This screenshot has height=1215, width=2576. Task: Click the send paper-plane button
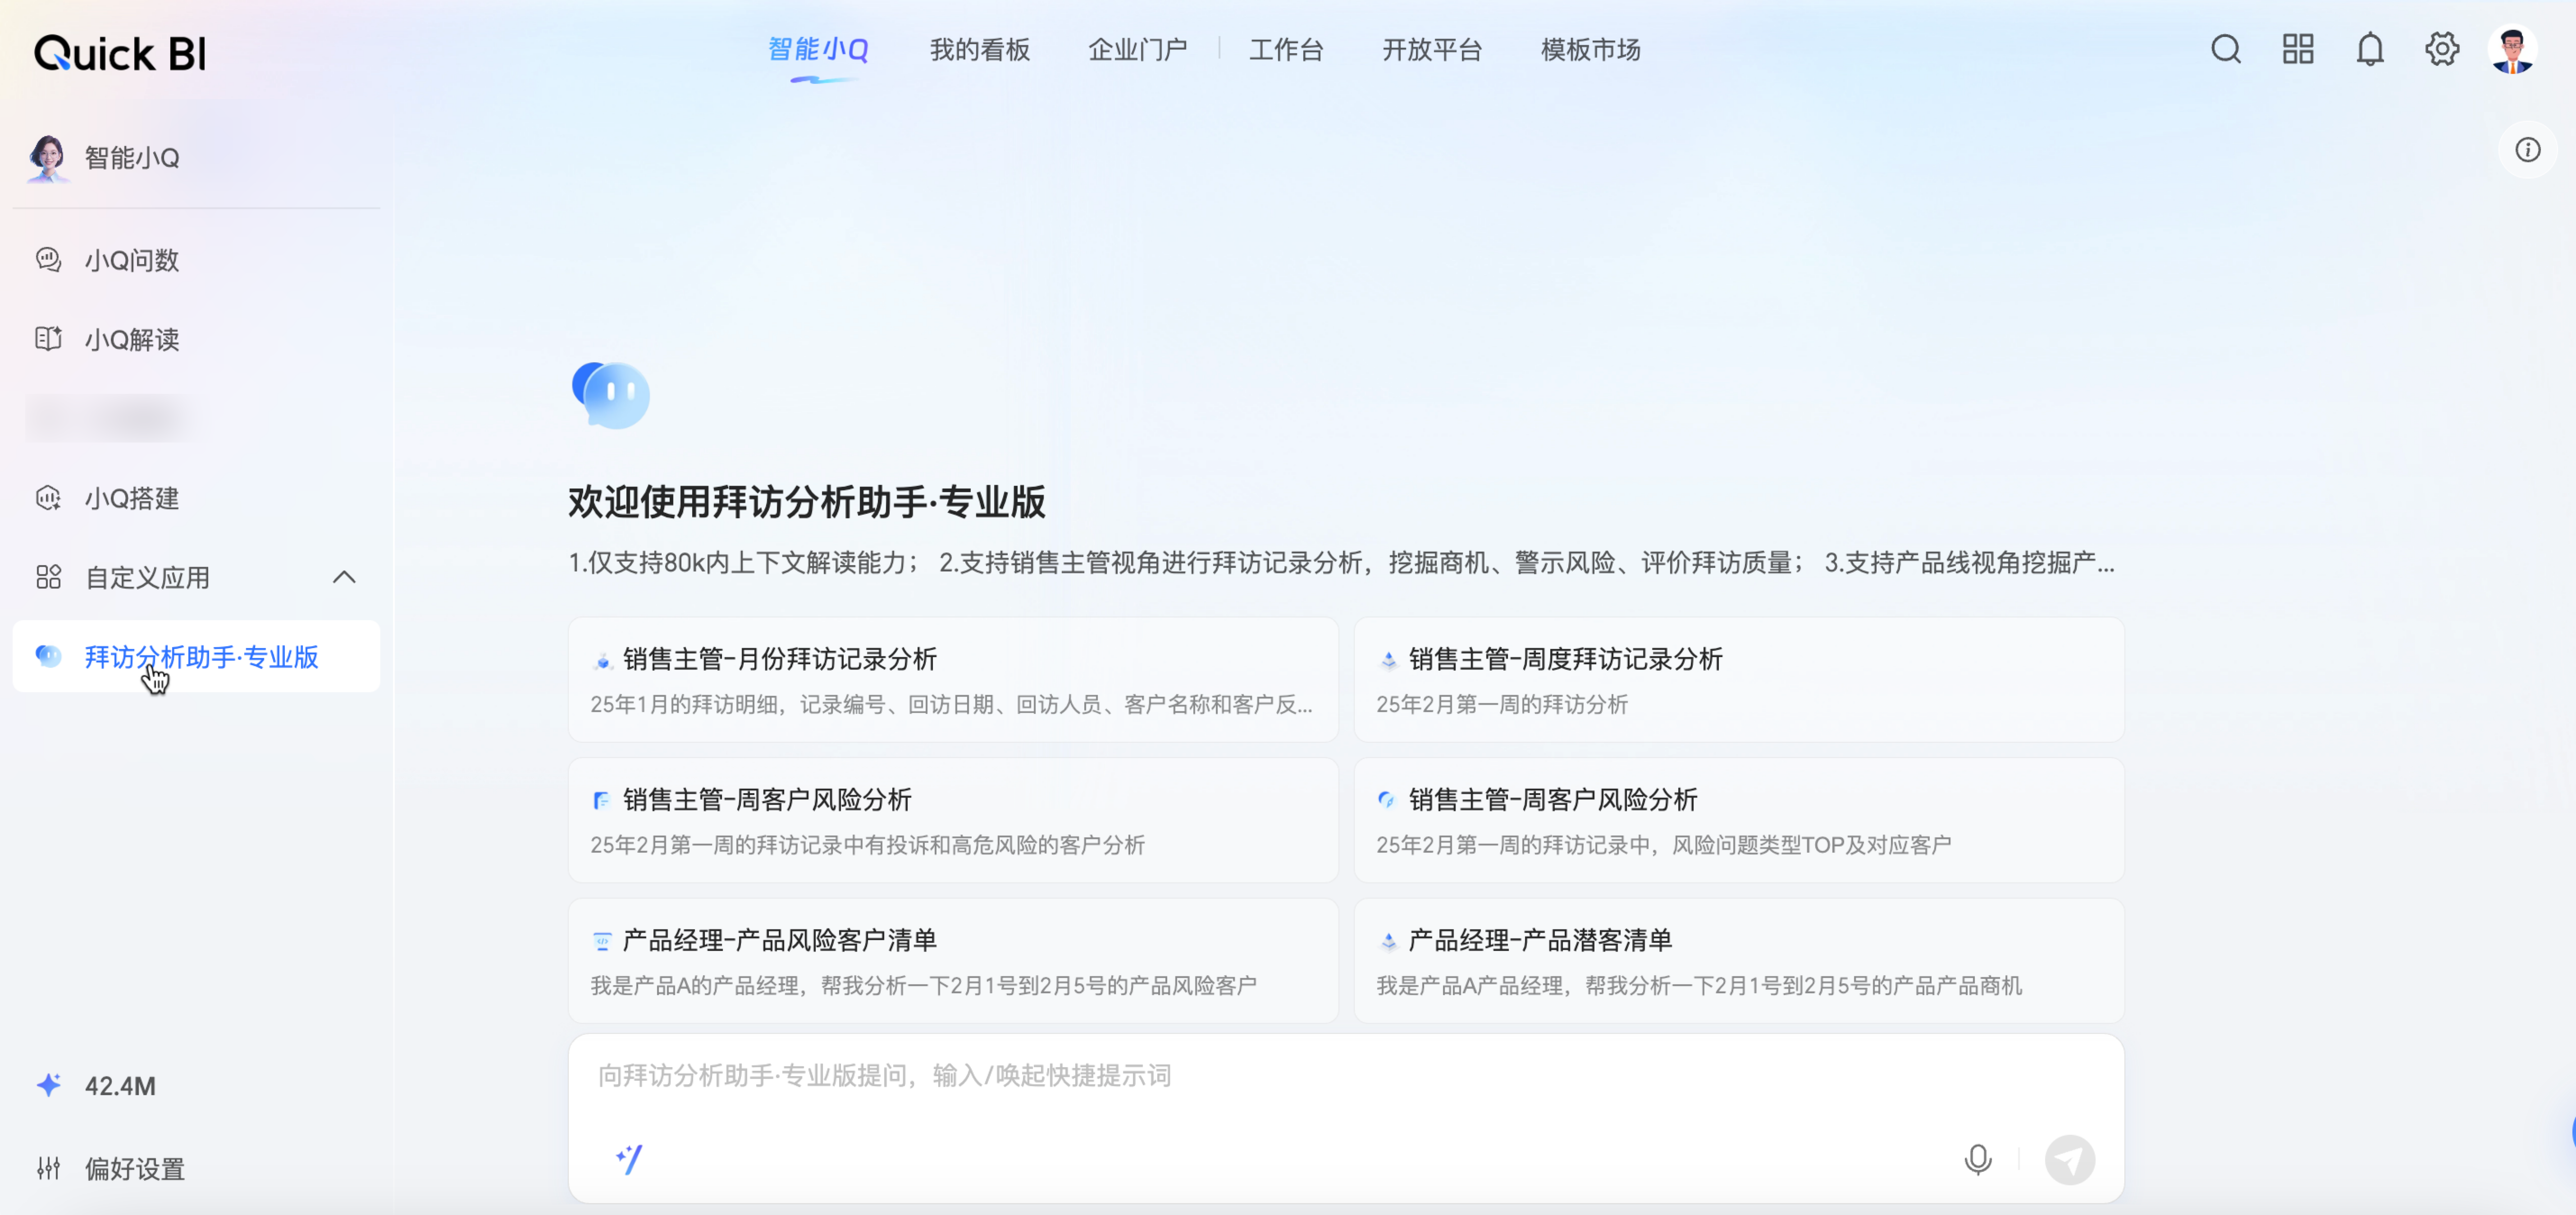[x=2069, y=1159]
